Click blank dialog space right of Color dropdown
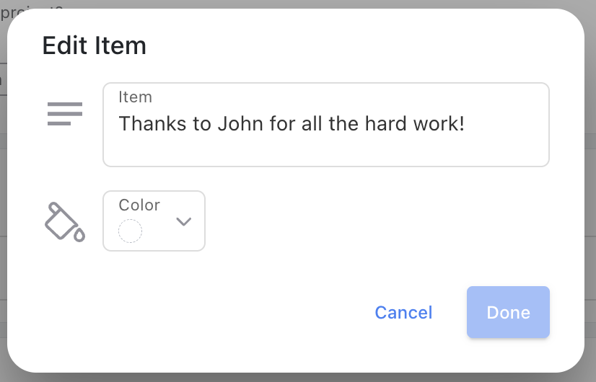Screen dimensions: 596x382 click(377, 221)
